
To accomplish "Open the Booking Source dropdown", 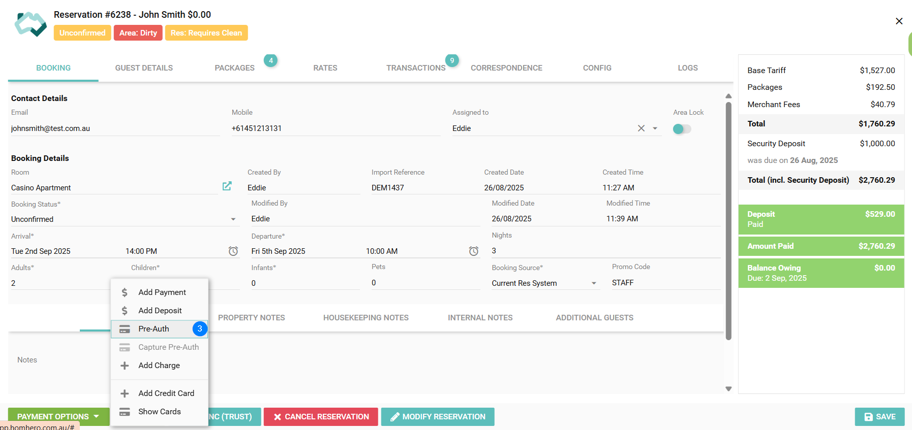I will tap(594, 283).
